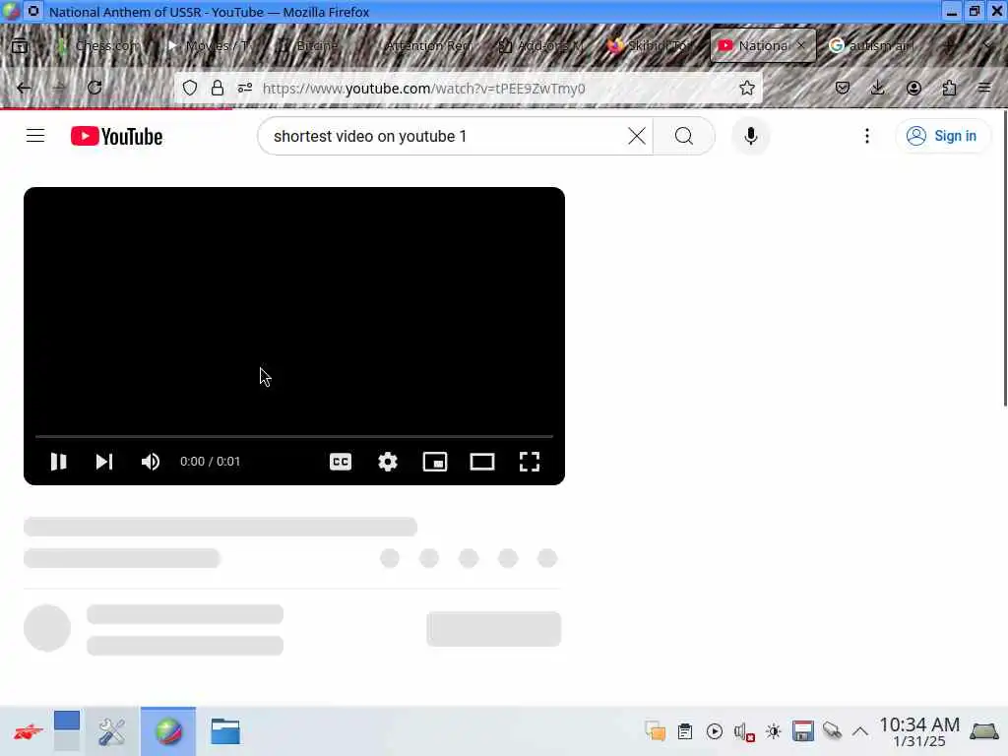Switch to the Bitcine tab
1008x756 pixels.
(x=318, y=45)
